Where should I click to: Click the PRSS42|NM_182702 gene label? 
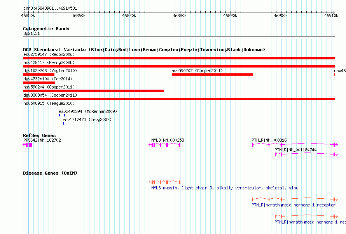(x=42, y=140)
